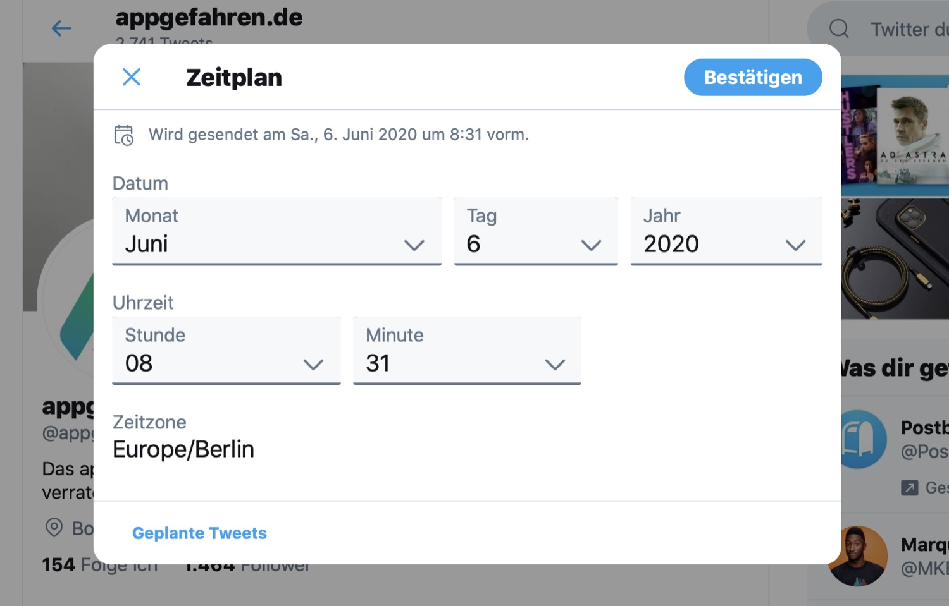
Task: Click the back arrow on the profile page
Action: click(x=61, y=28)
